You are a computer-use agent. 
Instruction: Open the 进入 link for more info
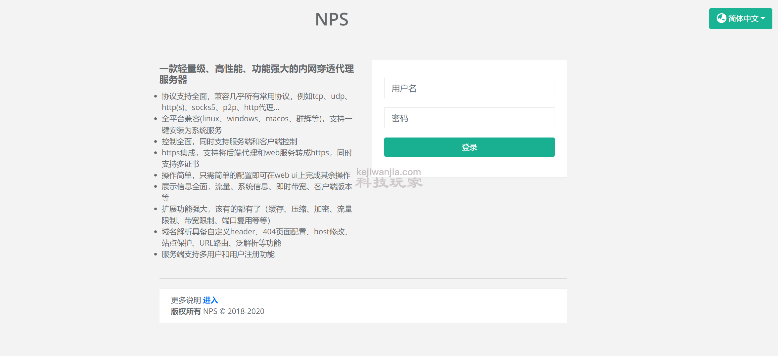tap(210, 300)
